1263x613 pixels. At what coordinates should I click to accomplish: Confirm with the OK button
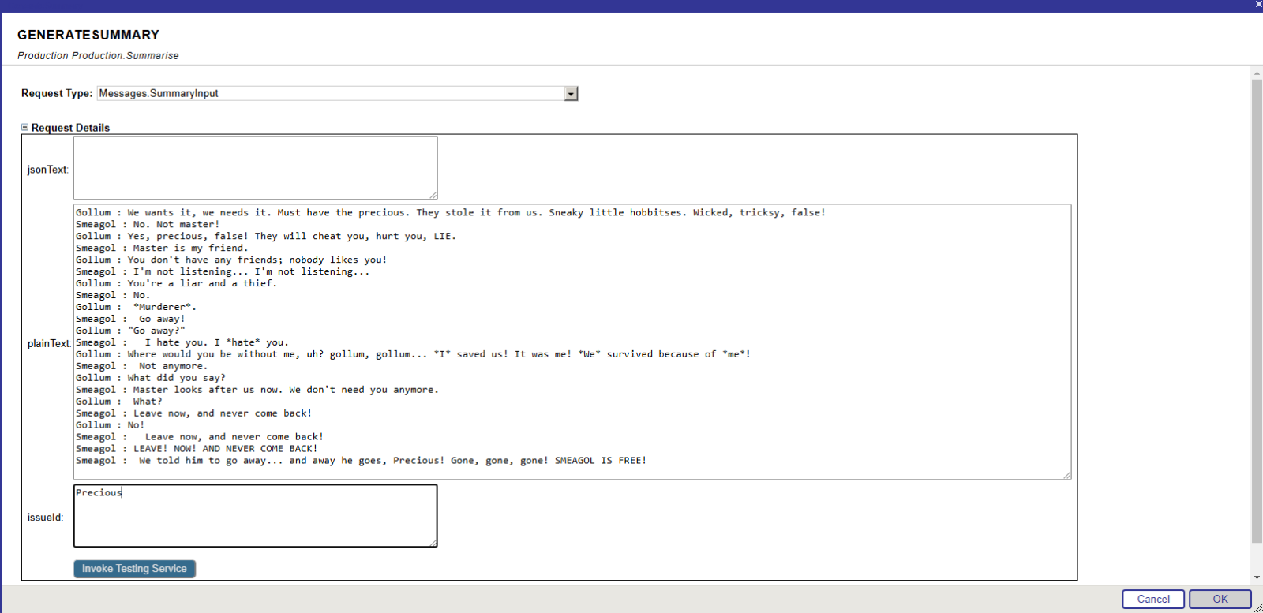pyautogui.click(x=1220, y=600)
